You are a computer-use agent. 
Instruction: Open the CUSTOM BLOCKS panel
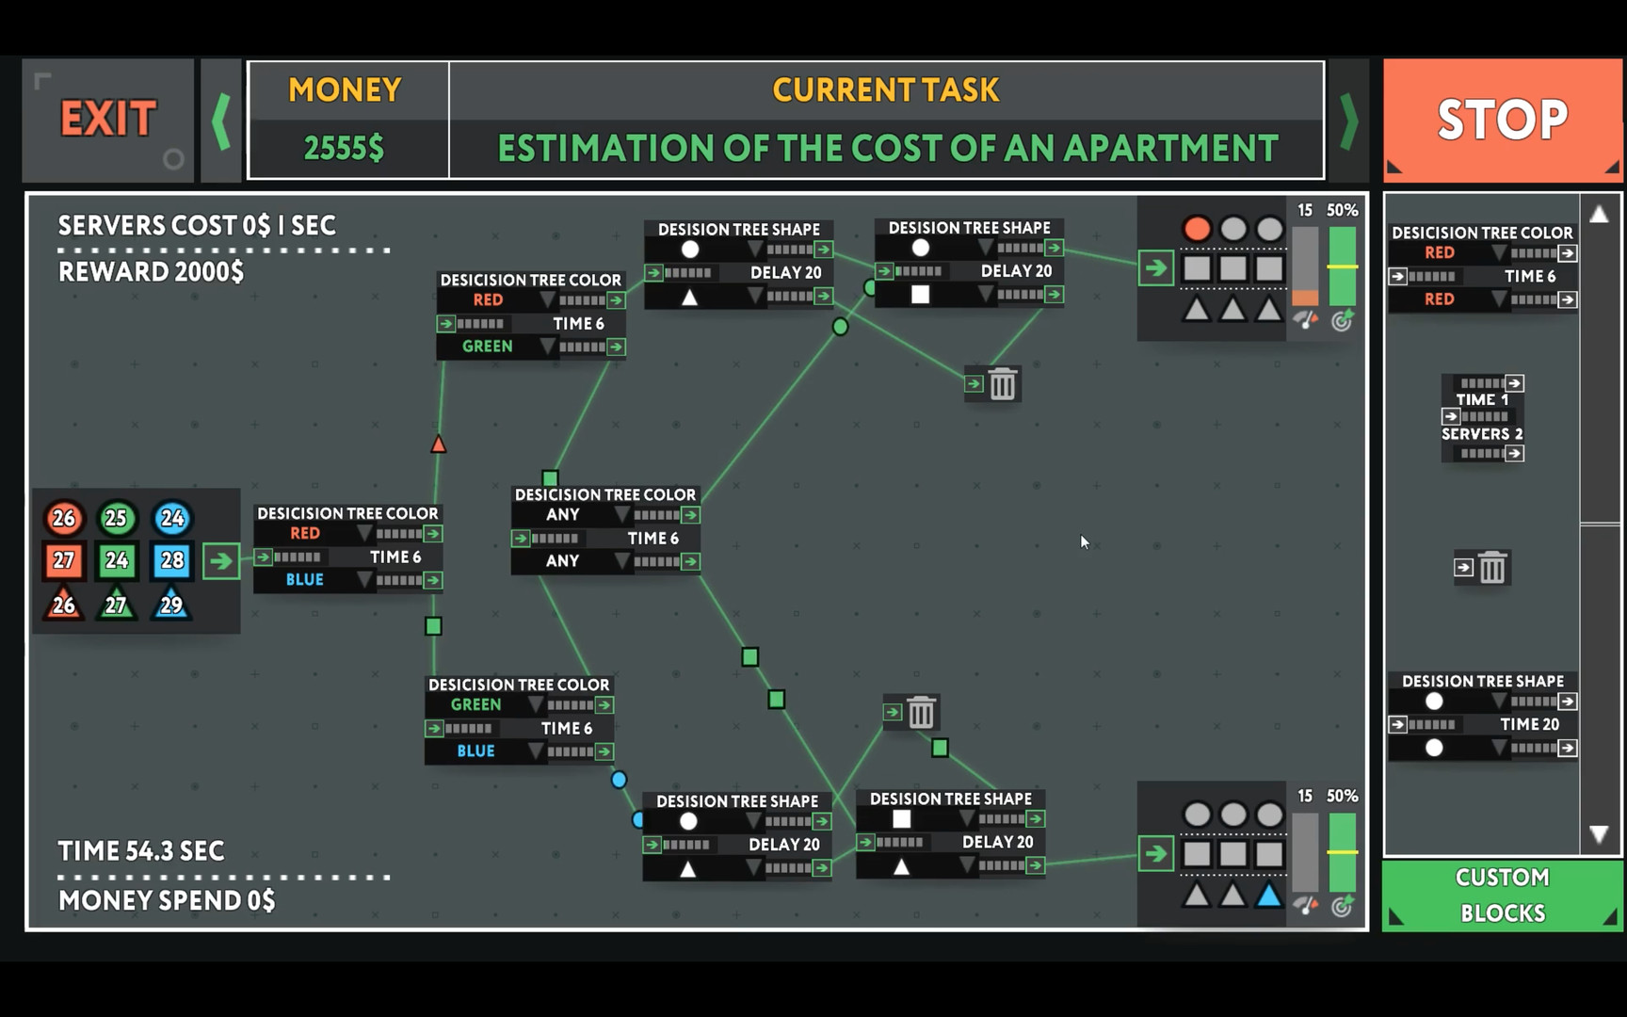tap(1501, 894)
